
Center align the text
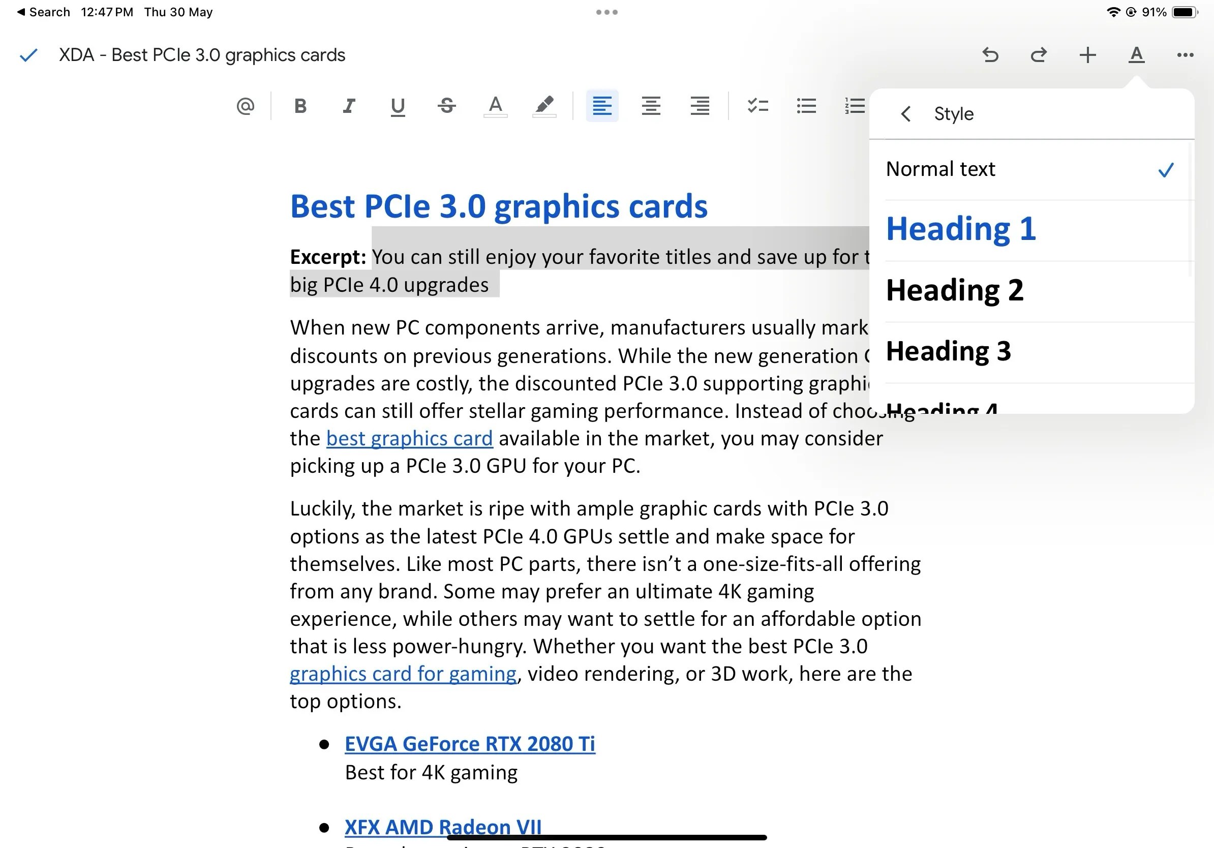click(x=651, y=106)
